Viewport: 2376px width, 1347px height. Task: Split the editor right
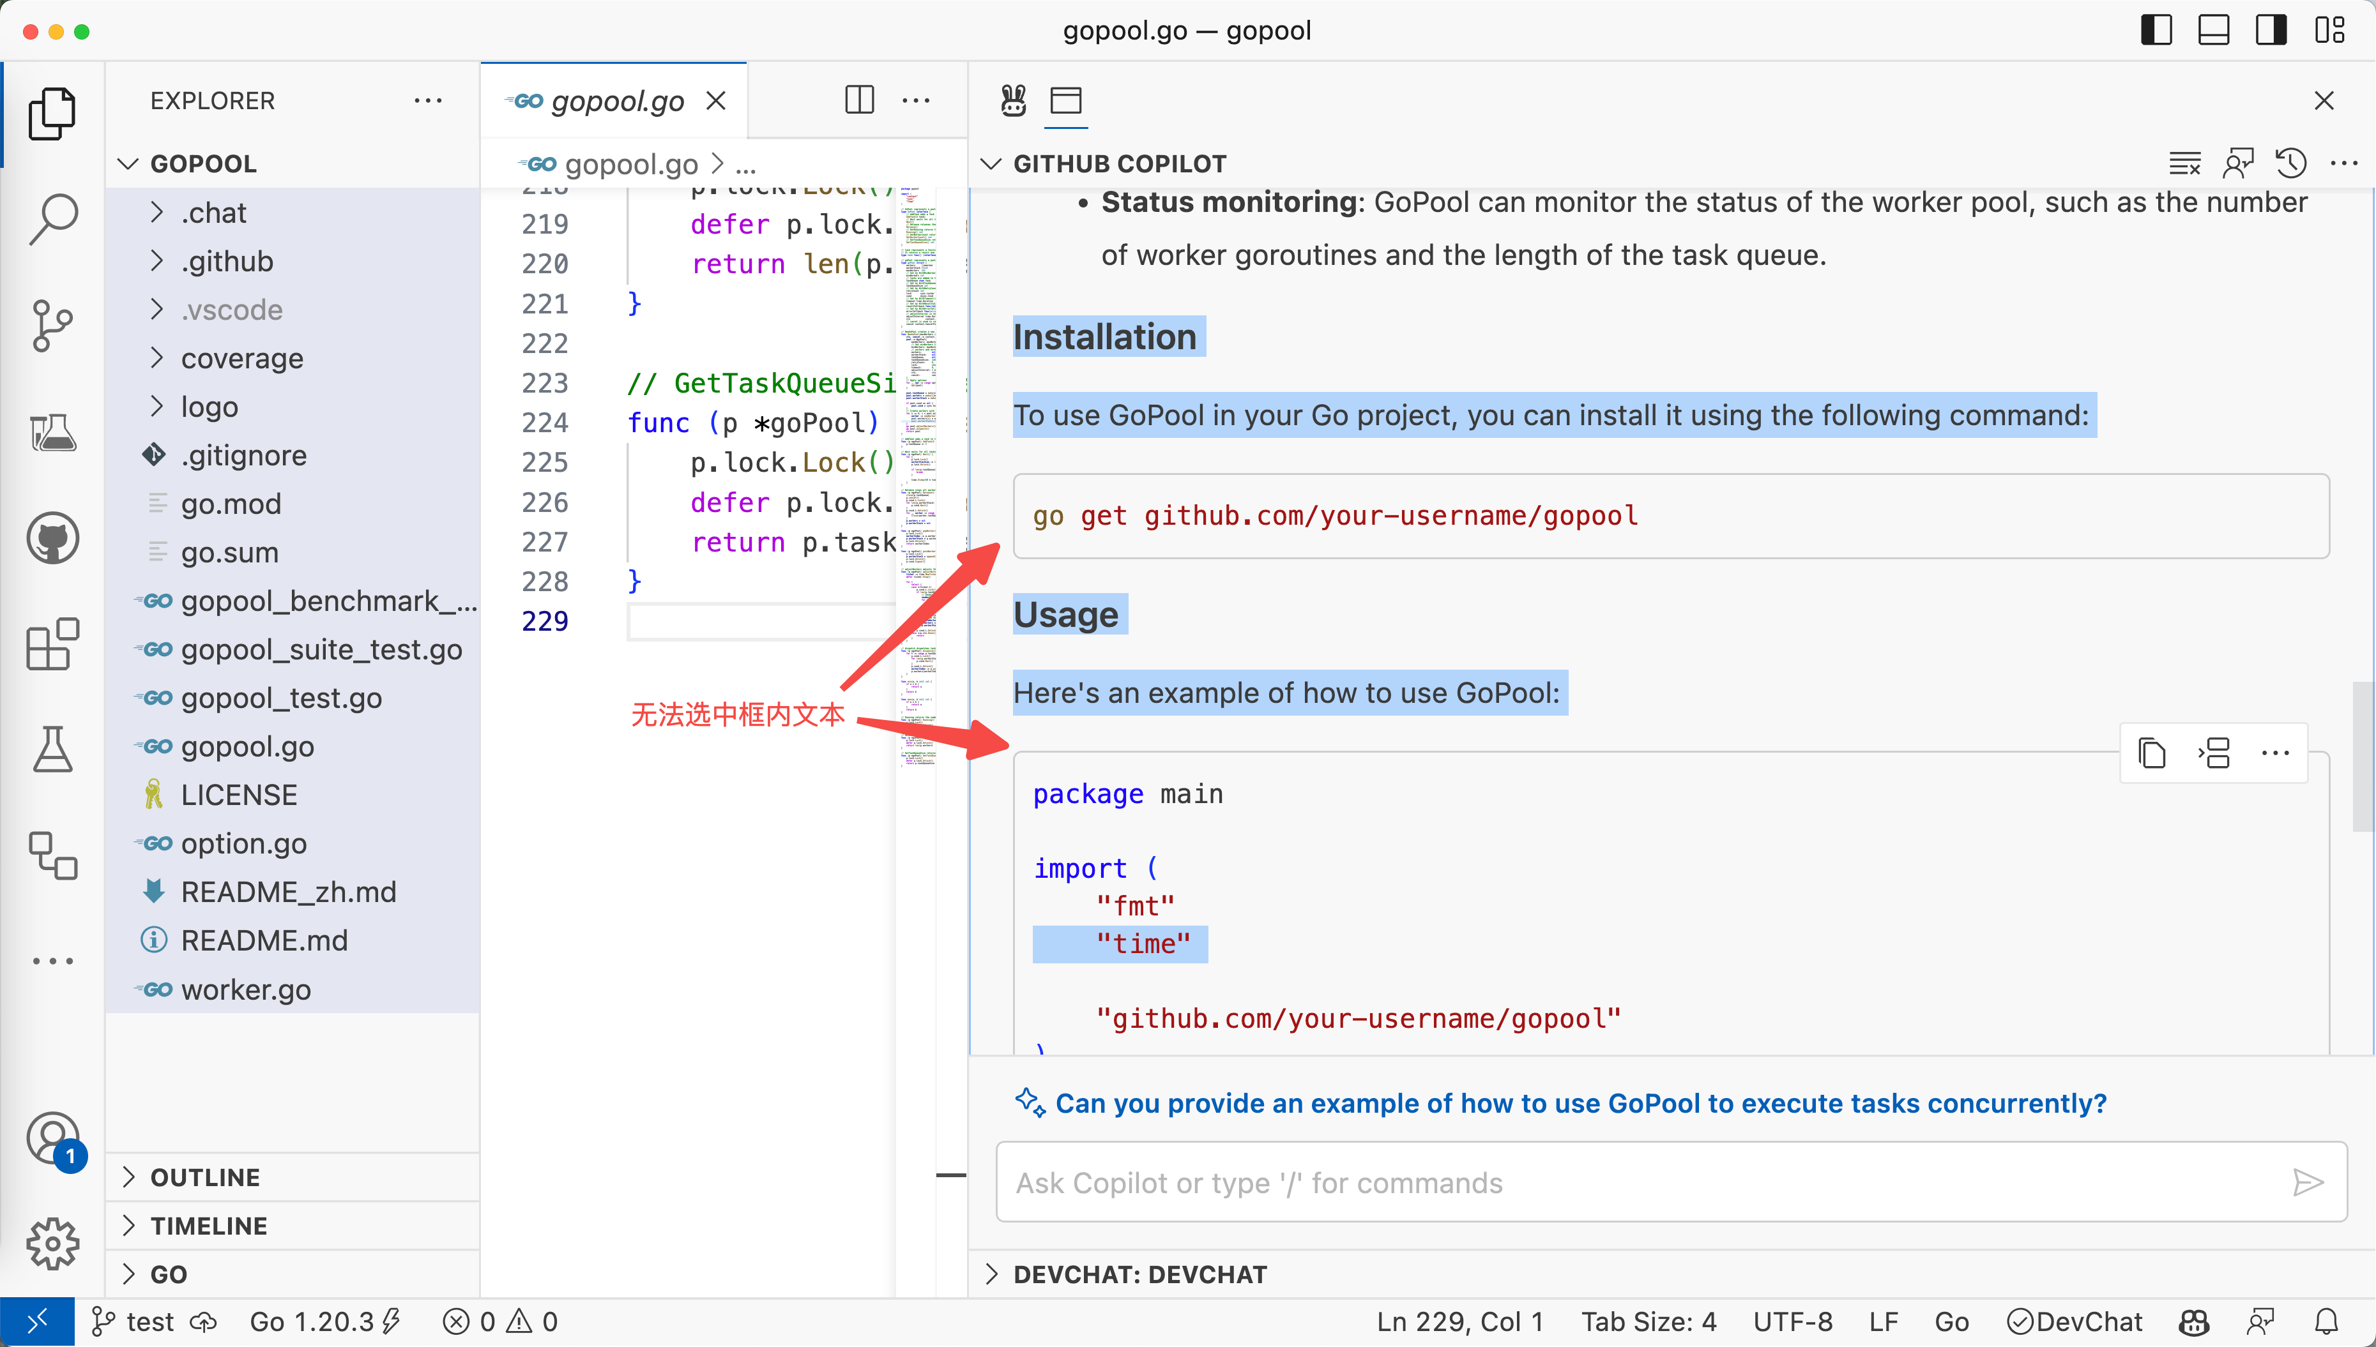coord(859,100)
